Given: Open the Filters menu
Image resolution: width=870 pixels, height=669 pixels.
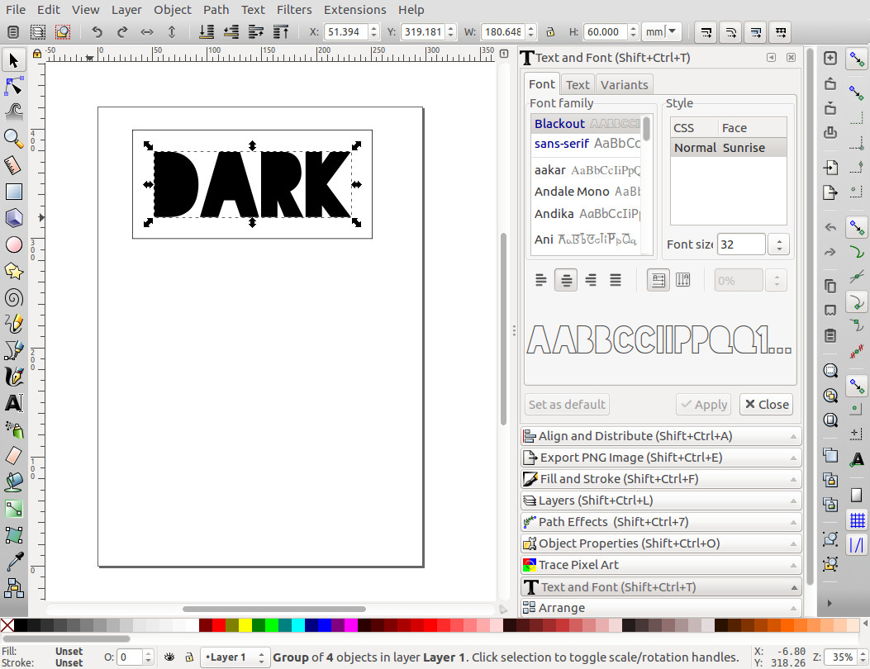Looking at the screenshot, I should [x=294, y=10].
